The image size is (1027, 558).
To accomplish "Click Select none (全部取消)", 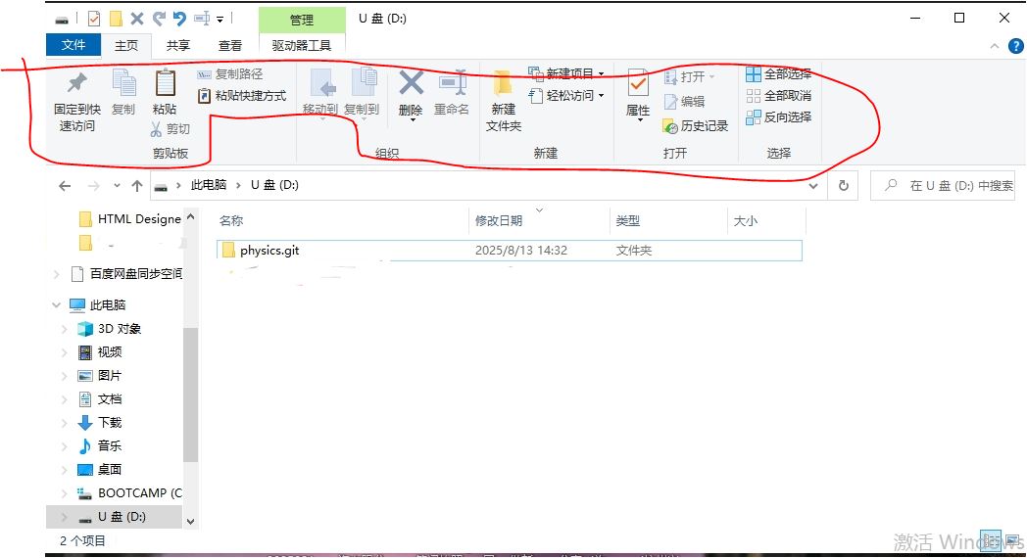I will [779, 96].
